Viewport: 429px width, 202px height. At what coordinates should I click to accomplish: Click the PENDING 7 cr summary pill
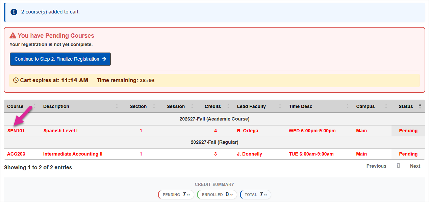pyautogui.click(x=176, y=195)
